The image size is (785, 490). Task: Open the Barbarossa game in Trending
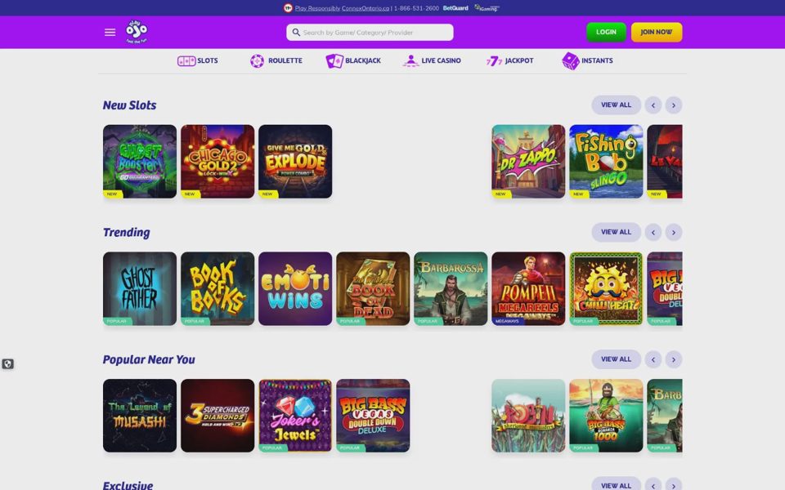451,288
